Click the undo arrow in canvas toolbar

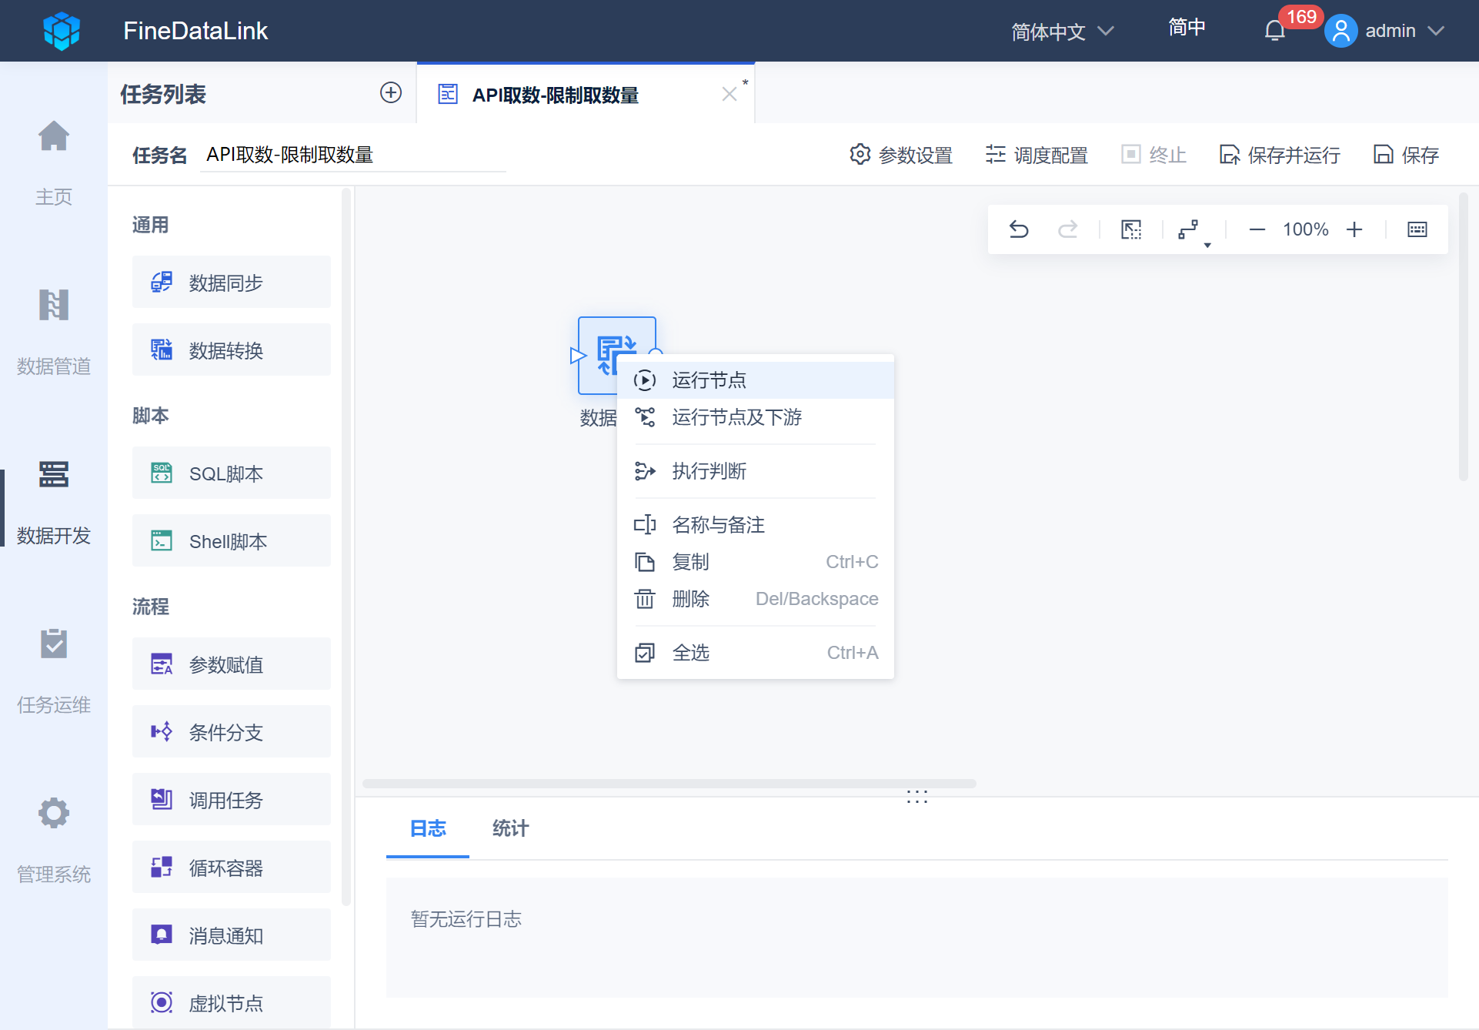tap(1019, 229)
